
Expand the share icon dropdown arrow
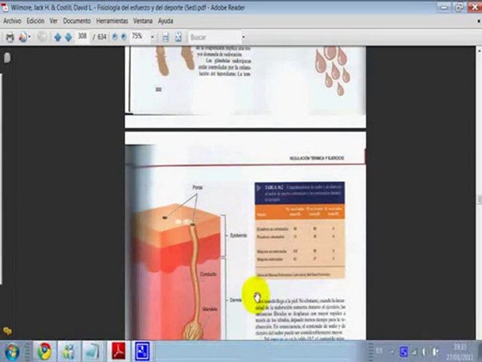point(30,37)
